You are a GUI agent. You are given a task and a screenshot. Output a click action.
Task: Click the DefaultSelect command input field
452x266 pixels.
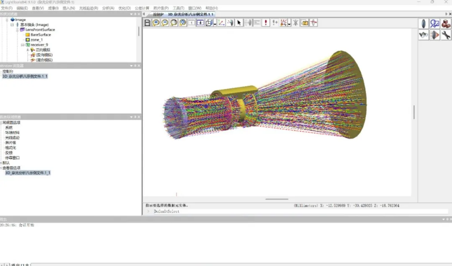point(296,211)
